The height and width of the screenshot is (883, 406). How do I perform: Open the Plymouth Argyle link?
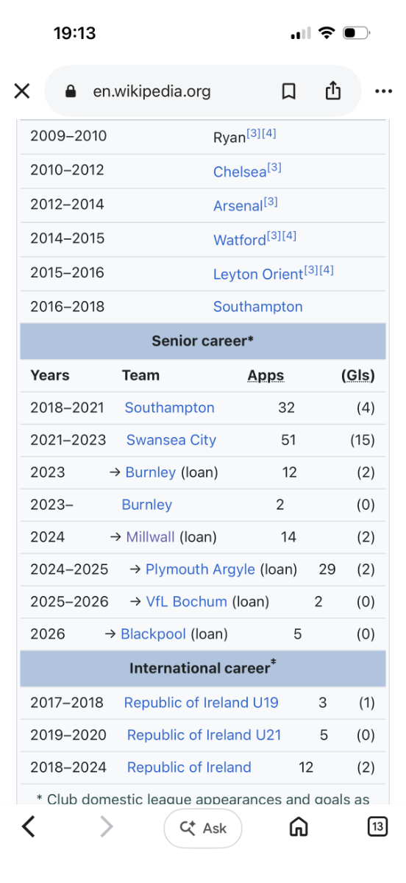click(200, 570)
